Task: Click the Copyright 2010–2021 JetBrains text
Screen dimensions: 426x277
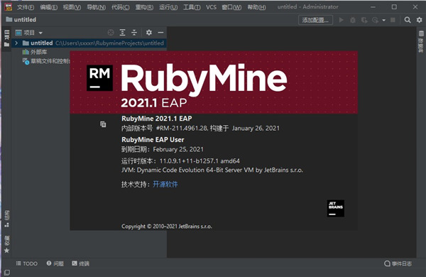Action: tap(167, 226)
